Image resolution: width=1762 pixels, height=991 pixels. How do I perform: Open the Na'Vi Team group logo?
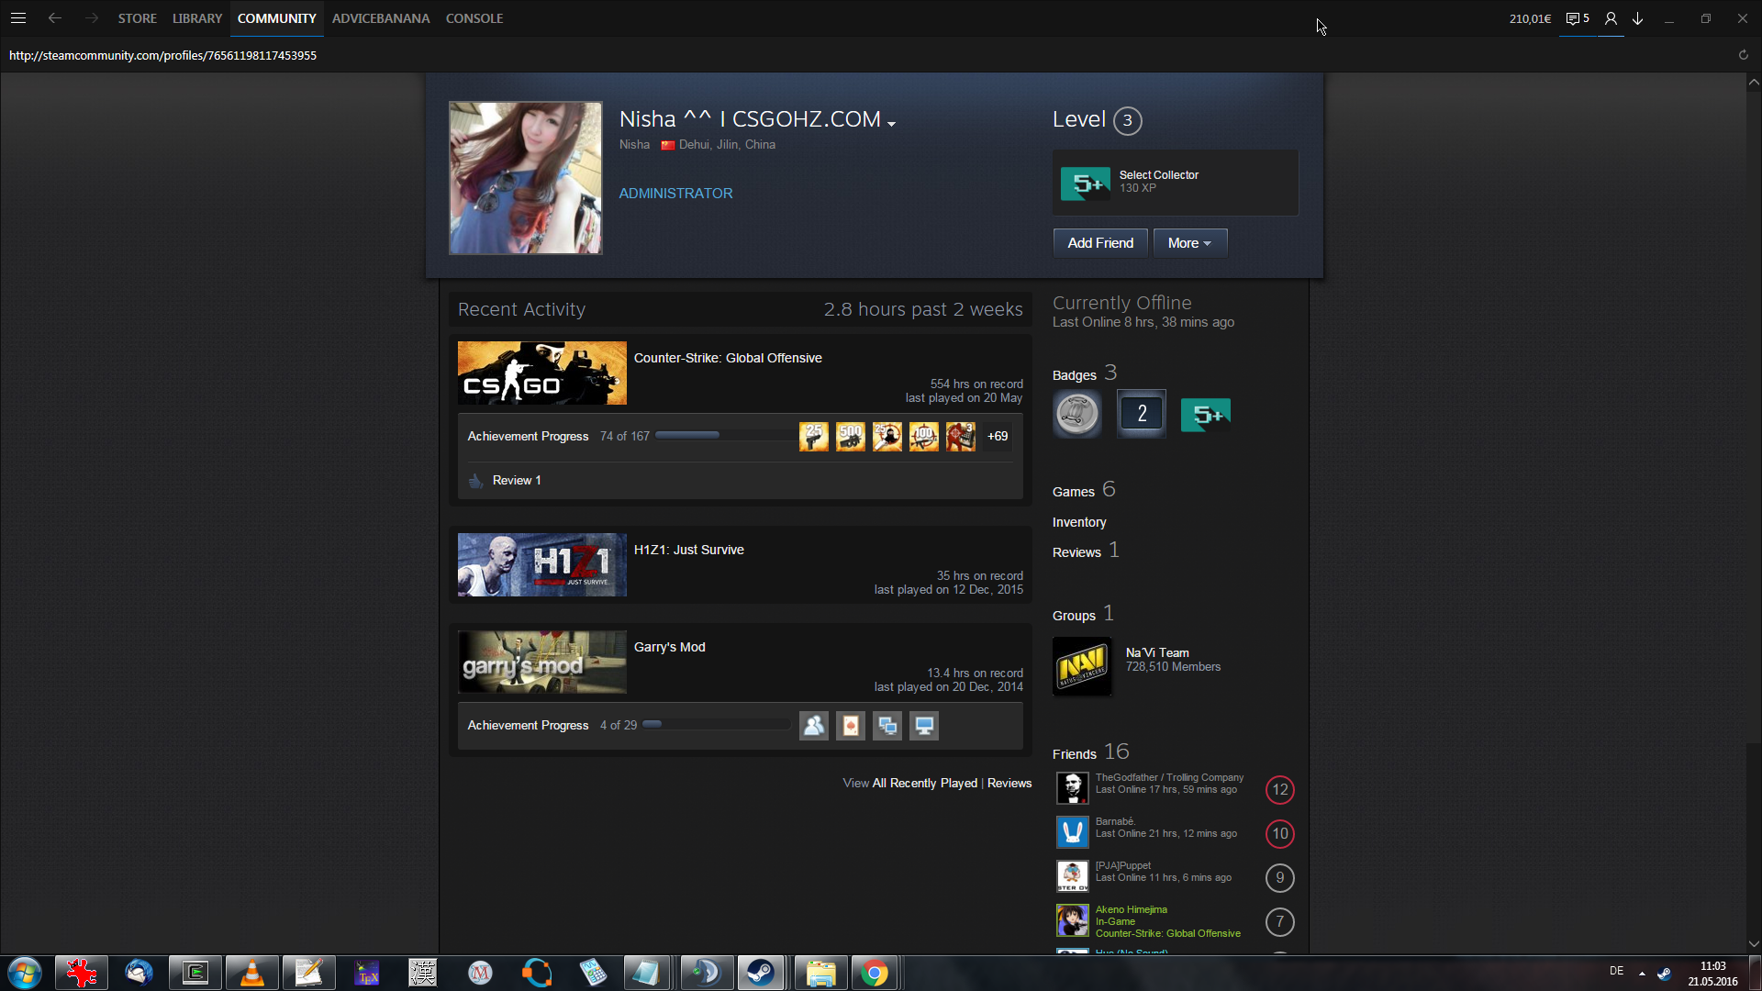point(1082,666)
